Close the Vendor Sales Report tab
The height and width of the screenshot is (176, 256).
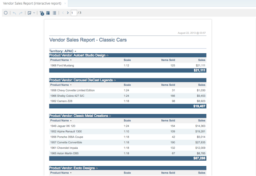click(65, 3)
